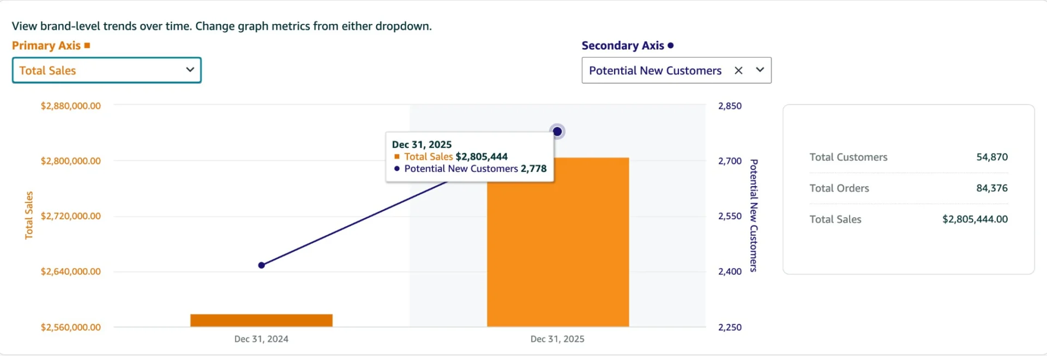Click the blue Potential New Customers tooltip marker
1047x356 pixels.
397,169
